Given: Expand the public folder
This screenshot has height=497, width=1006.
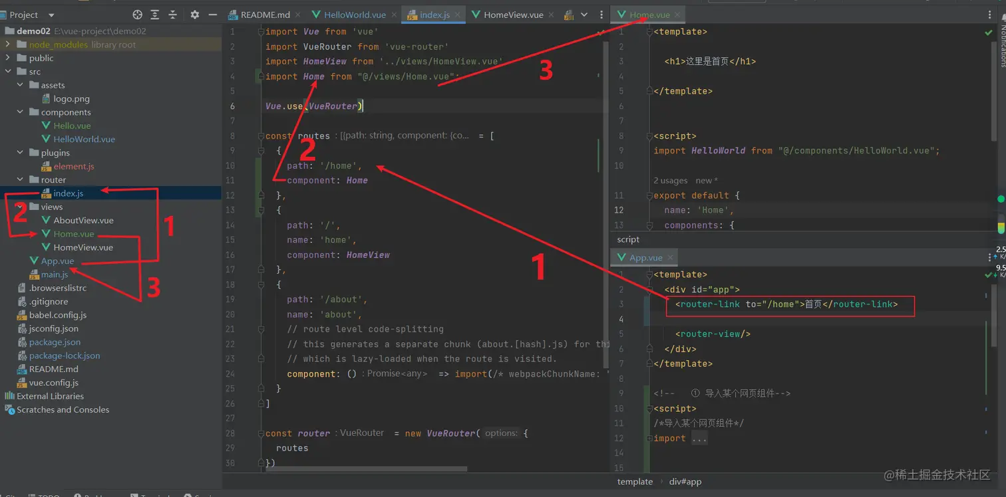Looking at the screenshot, I should pyautogui.click(x=8, y=58).
